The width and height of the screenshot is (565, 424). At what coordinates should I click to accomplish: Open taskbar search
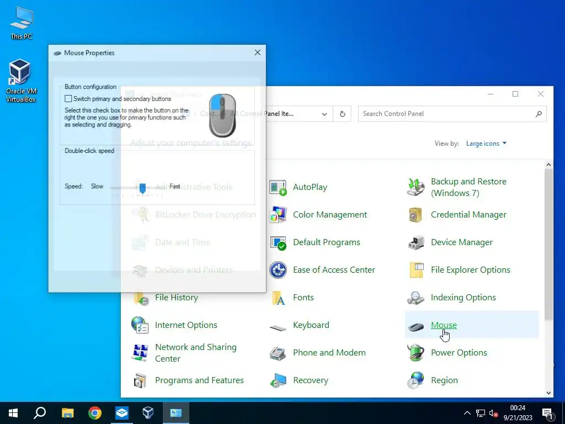click(40, 413)
